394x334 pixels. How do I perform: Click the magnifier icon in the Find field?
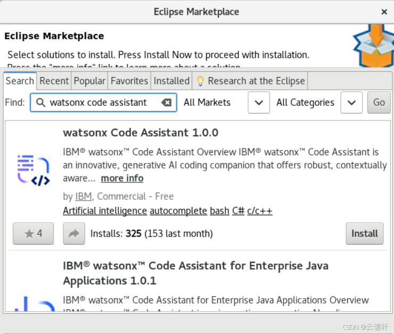[x=40, y=103]
